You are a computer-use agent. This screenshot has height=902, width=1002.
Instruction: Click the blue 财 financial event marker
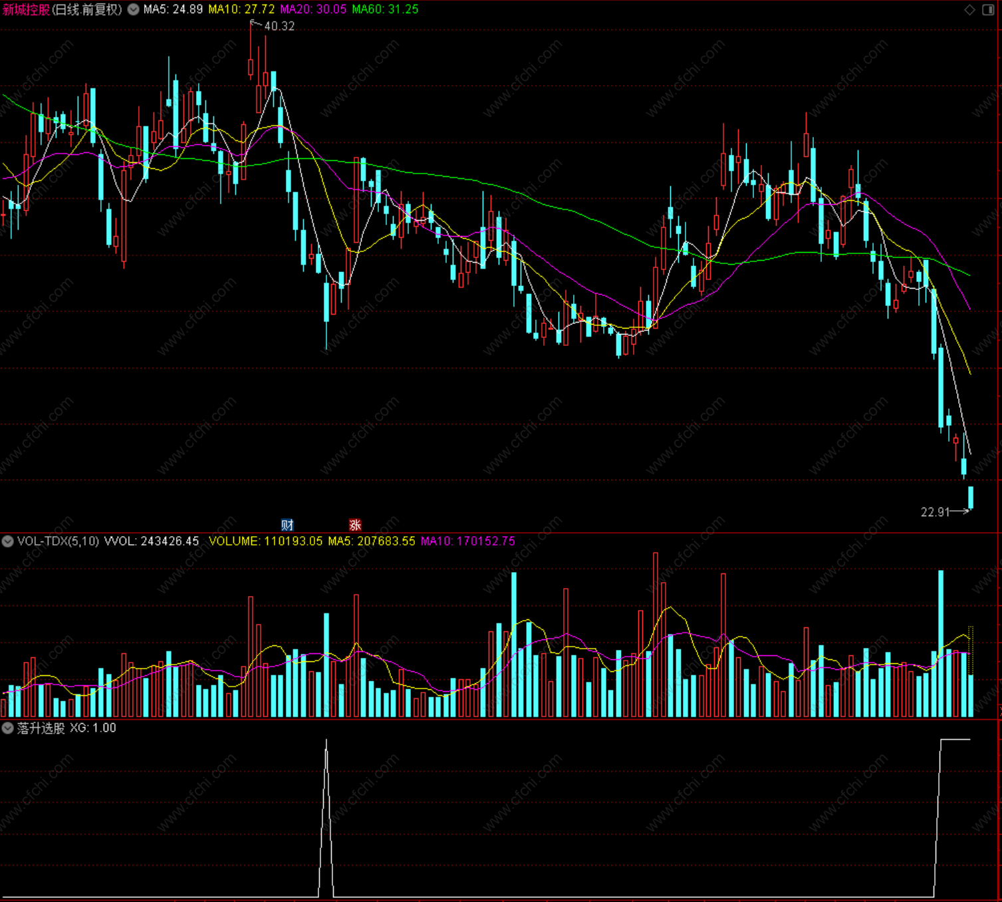click(287, 525)
